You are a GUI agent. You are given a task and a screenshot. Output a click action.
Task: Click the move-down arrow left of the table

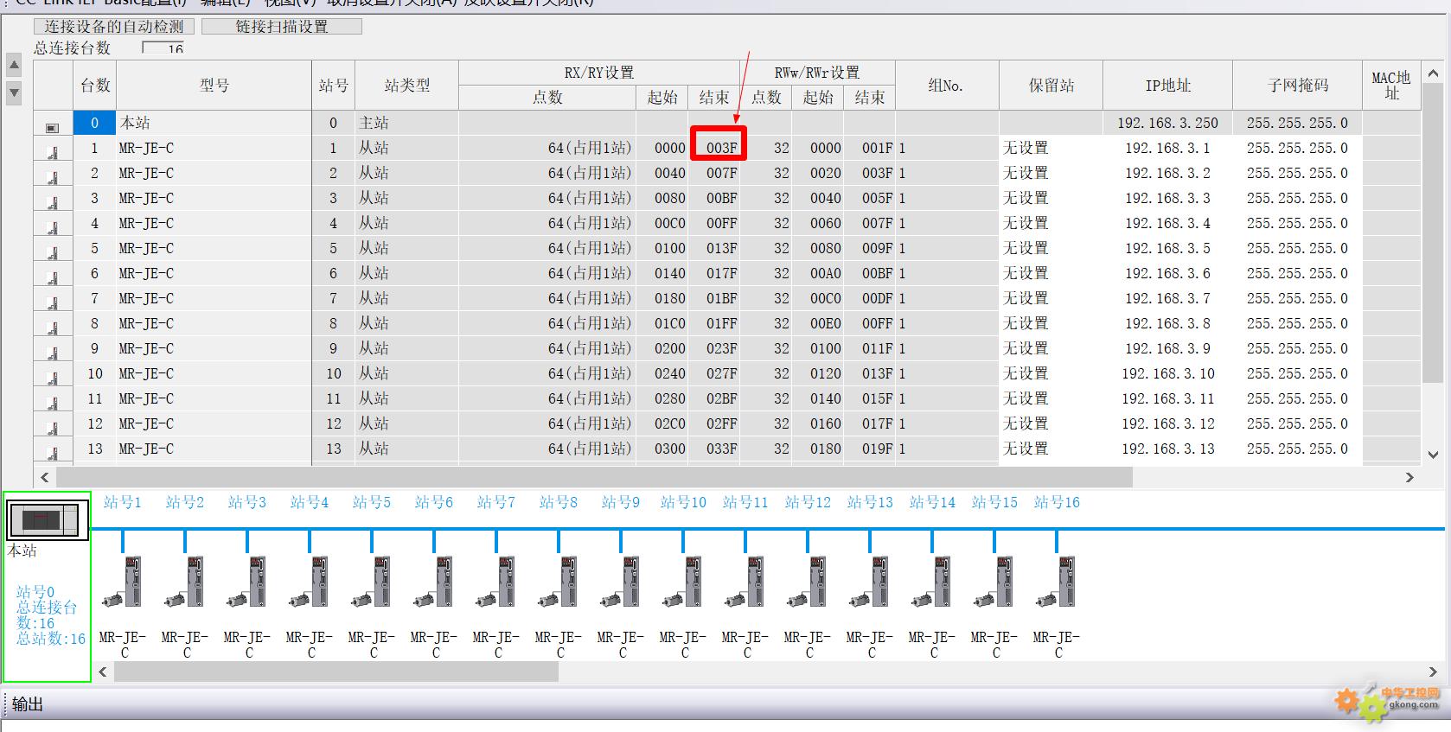(14, 92)
